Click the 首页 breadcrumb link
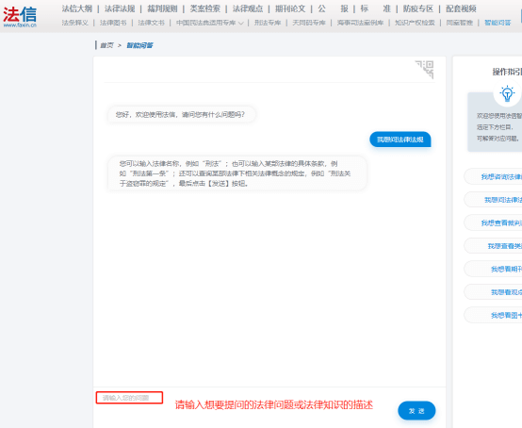The width and height of the screenshot is (522, 428). tap(106, 45)
